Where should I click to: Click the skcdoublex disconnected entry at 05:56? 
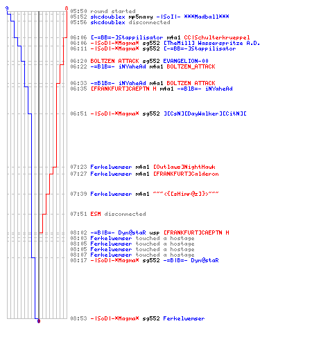tap(120, 22)
